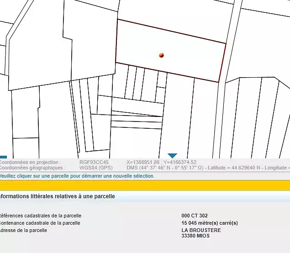This screenshot has width=290, height=253.
Task: Collapse the map using the blue triangle arrow
Action: pyautogui.click(x=172, y=156)
